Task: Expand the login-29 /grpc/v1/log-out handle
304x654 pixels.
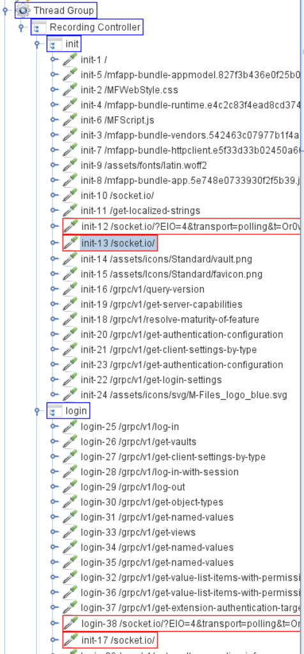Action: tap(54, 487)
